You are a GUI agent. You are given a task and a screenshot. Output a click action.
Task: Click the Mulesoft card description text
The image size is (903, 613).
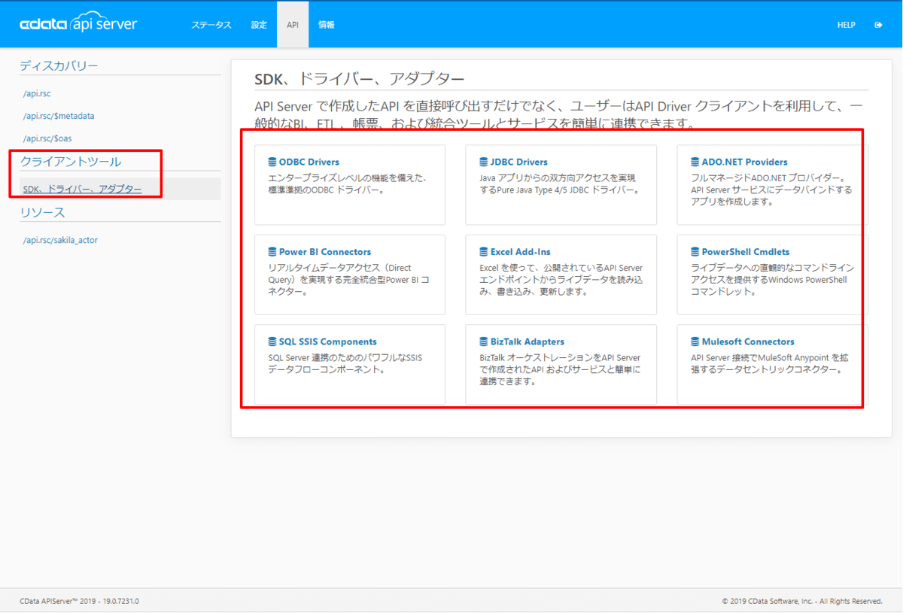pyautogui.click(x=770, y=364)
